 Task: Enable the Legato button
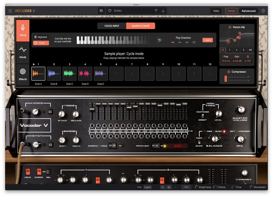[x=207, y=40]
